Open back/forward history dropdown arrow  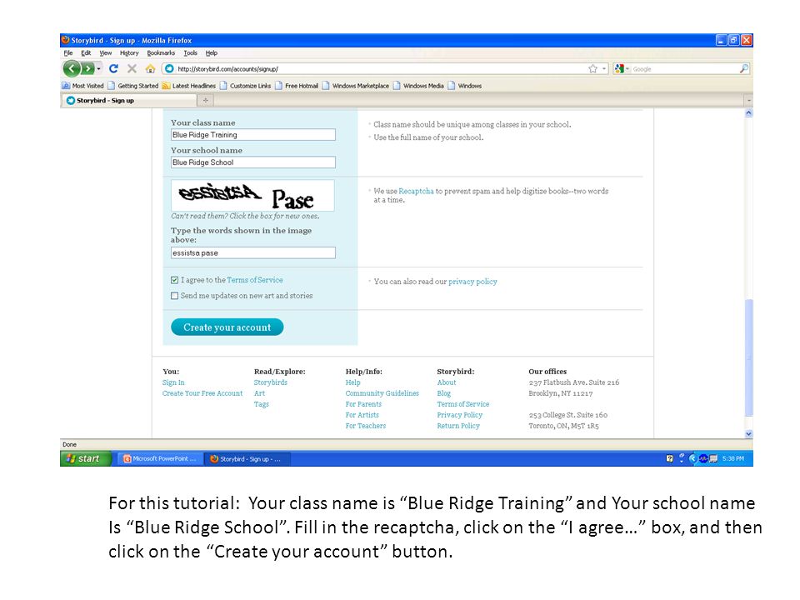[99, 68]
